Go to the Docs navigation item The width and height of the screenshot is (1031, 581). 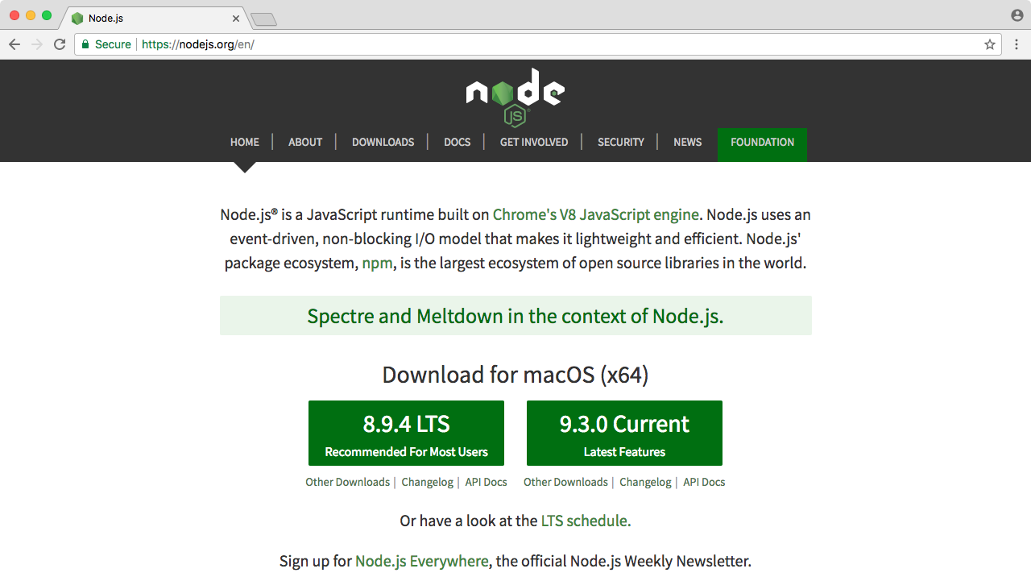pyautogui.click(x=457, y=142)
